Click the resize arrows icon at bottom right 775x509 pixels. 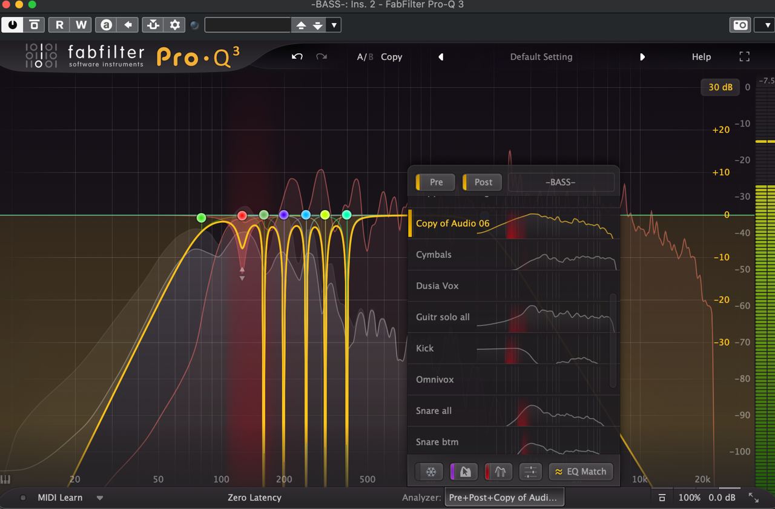(754, 498)
